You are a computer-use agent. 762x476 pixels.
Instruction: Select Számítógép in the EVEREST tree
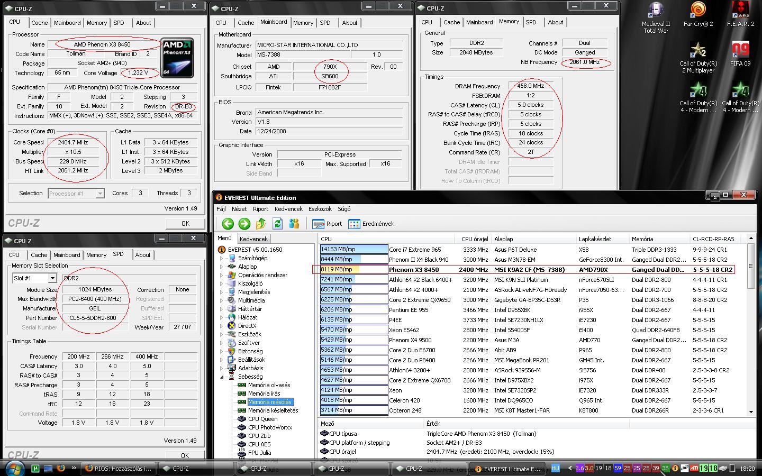point(252,258)
